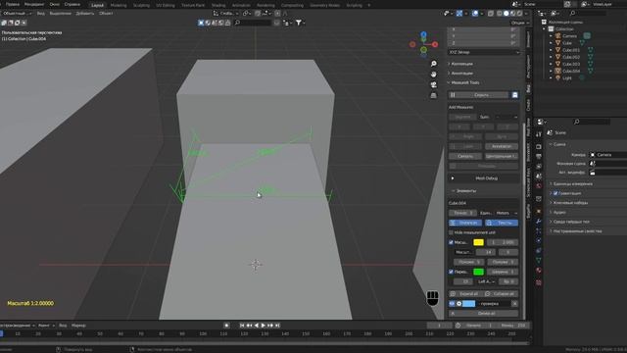Screen dimensions: 627x353
Task: Open the Object properties tab icon
Action: pyautogui.click(x=539, y=211)
